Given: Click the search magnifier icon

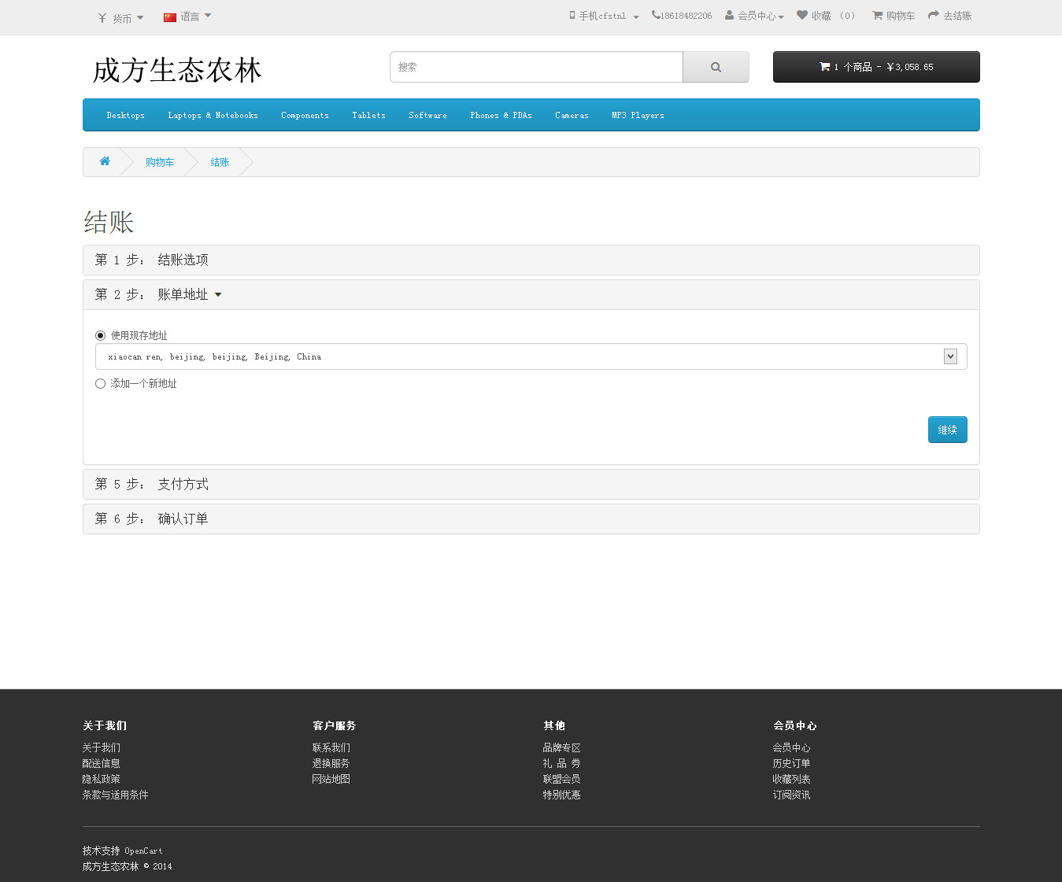Looking at the screenshot, I should (x=715, y=67).
